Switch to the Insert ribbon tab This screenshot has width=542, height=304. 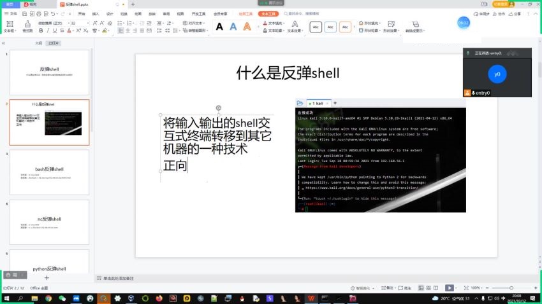click(x=96, y=14)
